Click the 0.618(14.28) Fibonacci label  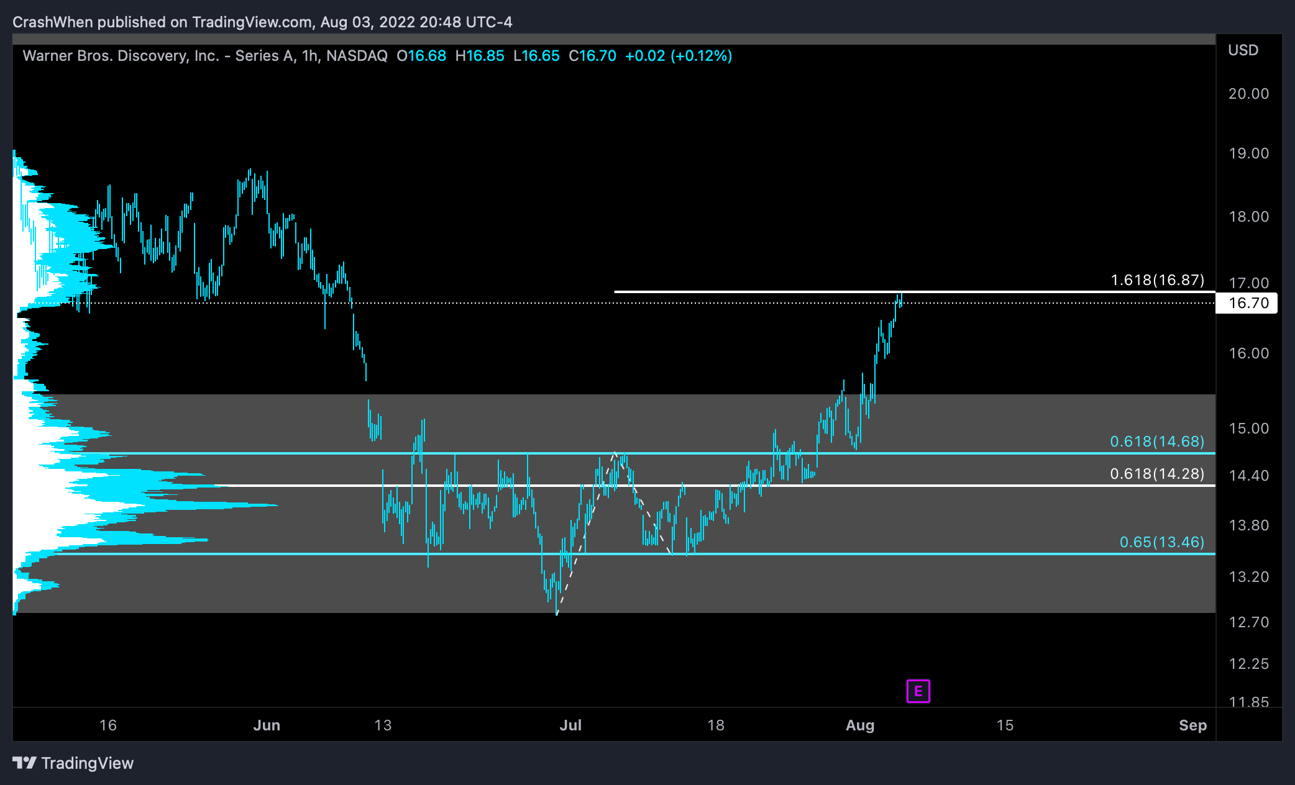pos(1157,474)
